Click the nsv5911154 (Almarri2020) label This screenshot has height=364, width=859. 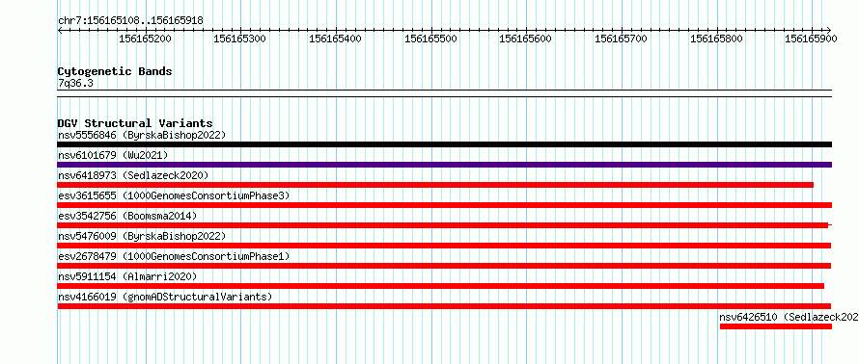pyautogui.click(x=127, y=276)
